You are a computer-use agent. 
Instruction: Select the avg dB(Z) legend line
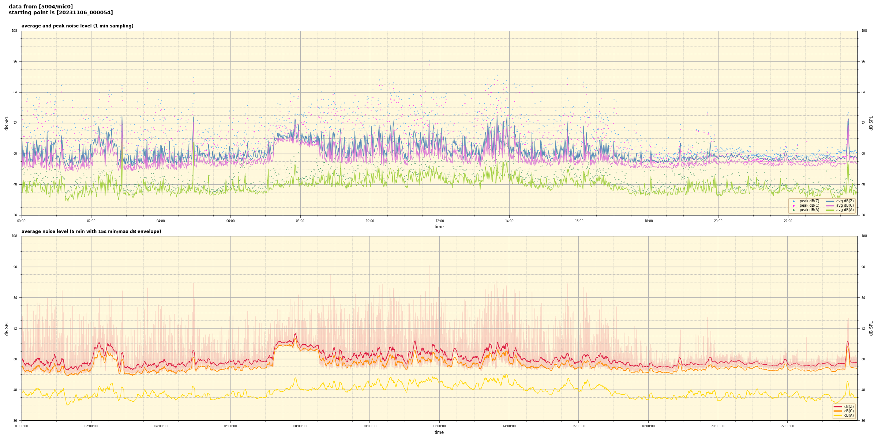(830, 201)
